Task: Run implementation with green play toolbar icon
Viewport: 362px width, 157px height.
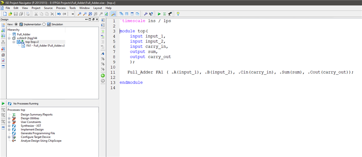Action: 159,14
